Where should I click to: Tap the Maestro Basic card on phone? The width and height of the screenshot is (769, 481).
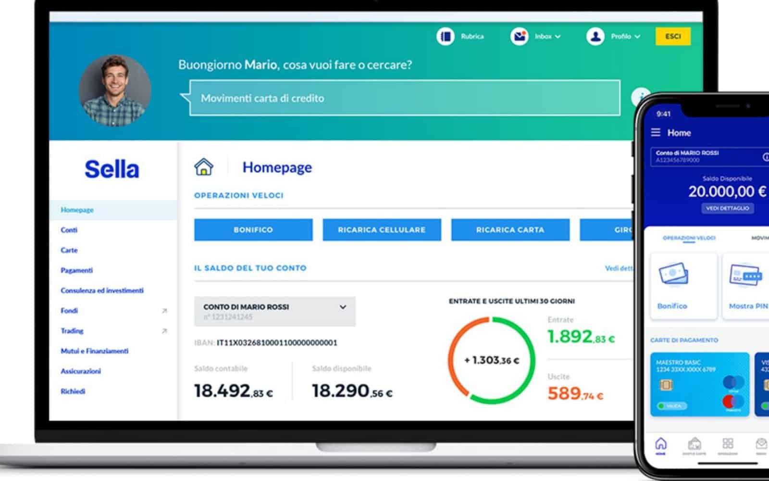click(699, 384)
